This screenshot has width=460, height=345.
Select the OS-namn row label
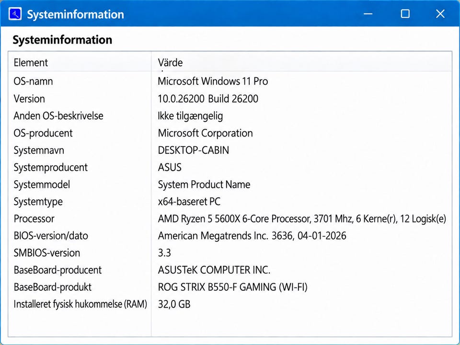point(33,81)
